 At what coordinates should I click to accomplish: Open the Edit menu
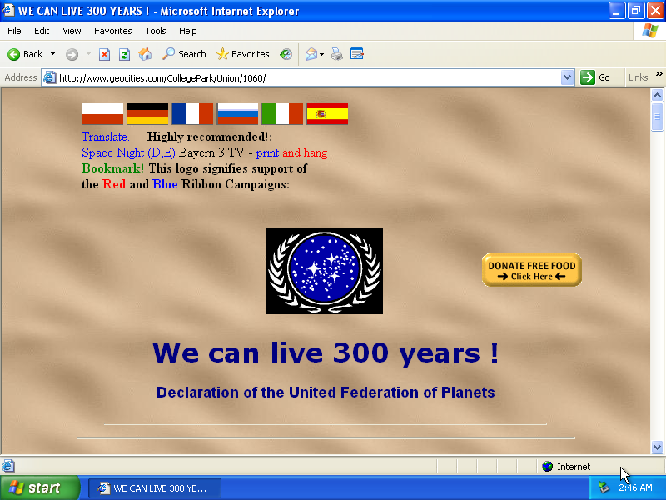pos(42,31)
